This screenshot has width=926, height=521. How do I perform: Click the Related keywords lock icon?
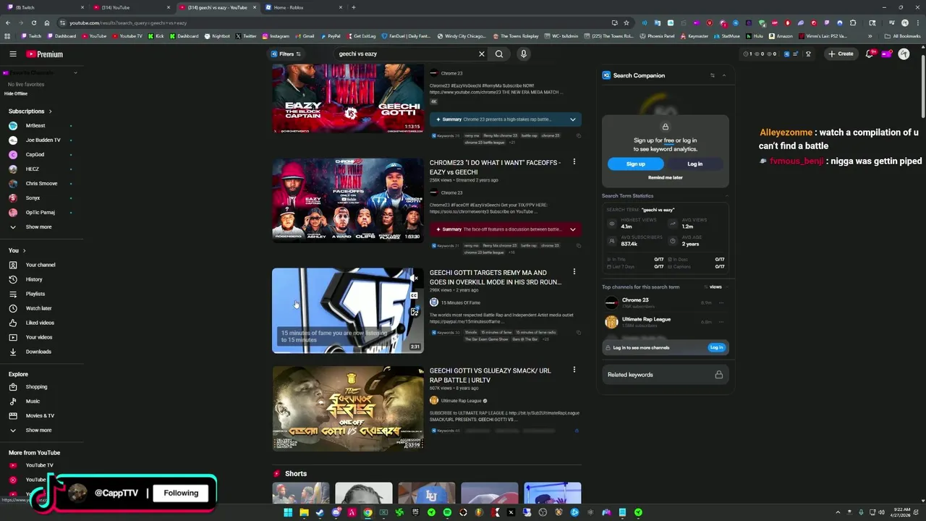pyautogui.click(x=718, y=375)
